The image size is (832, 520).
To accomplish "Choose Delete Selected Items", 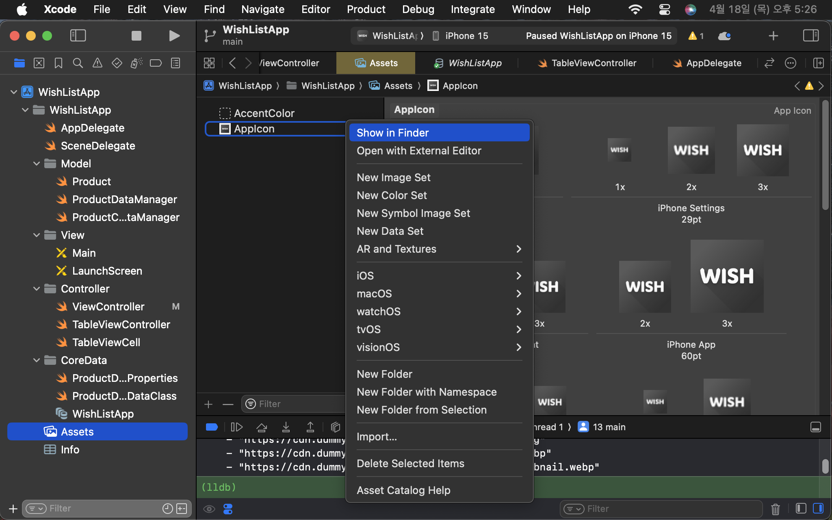I will [x=439, y=464].
